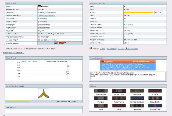
Task: Click the Assault ribbon
Action: (155, 91)
